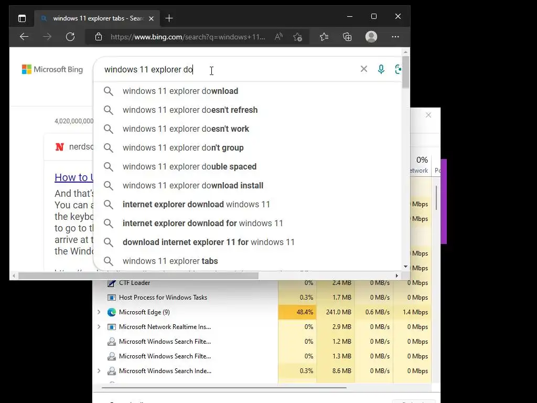
Task: Click Edge network value 1.4 Mbps
Action: coord(412,312)
